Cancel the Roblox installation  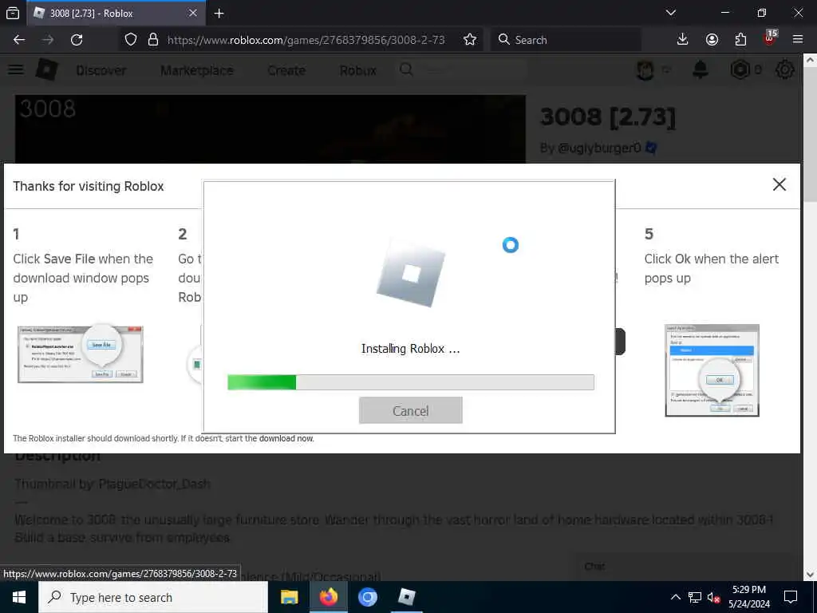(x=411, y=410)
